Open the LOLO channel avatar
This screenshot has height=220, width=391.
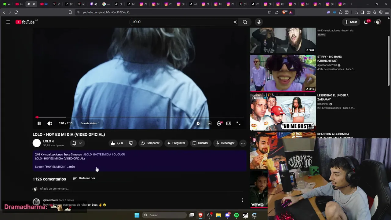[x=37, y=143]
